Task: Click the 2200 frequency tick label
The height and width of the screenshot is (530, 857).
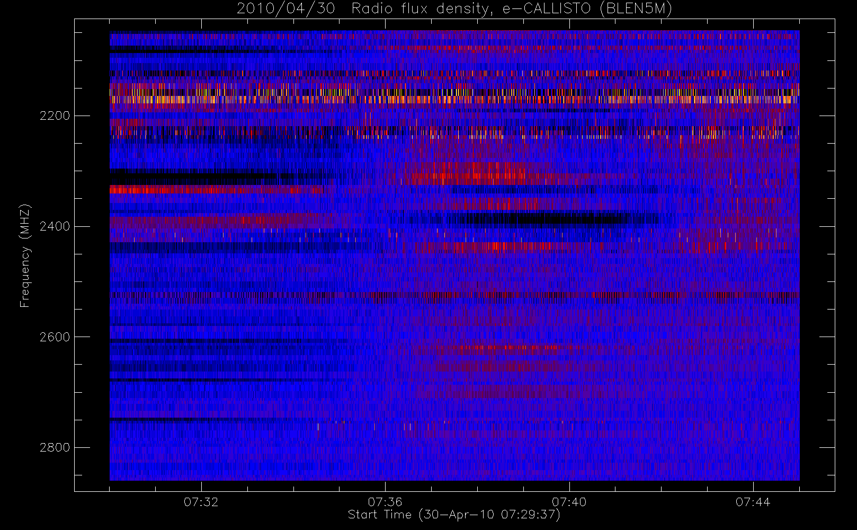Action: [55, 116]
